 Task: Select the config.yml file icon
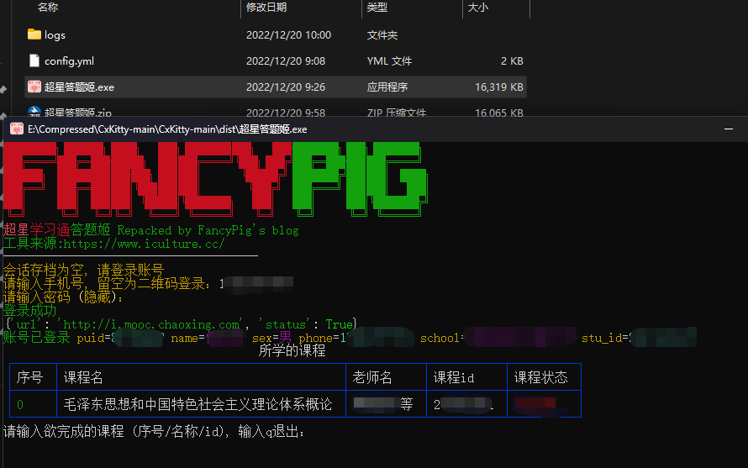pyautogui.click(x=34, y=60)
